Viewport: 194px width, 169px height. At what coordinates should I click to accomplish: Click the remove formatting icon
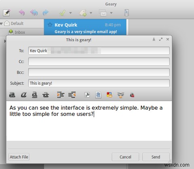point(132,95)
